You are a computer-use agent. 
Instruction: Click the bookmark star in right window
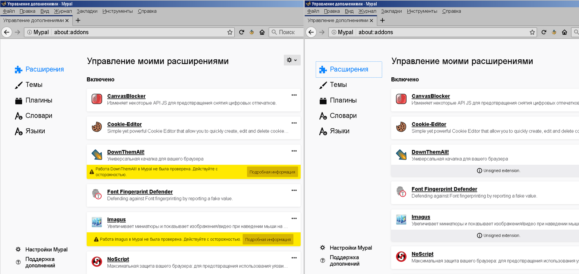(x=532, y=32)
